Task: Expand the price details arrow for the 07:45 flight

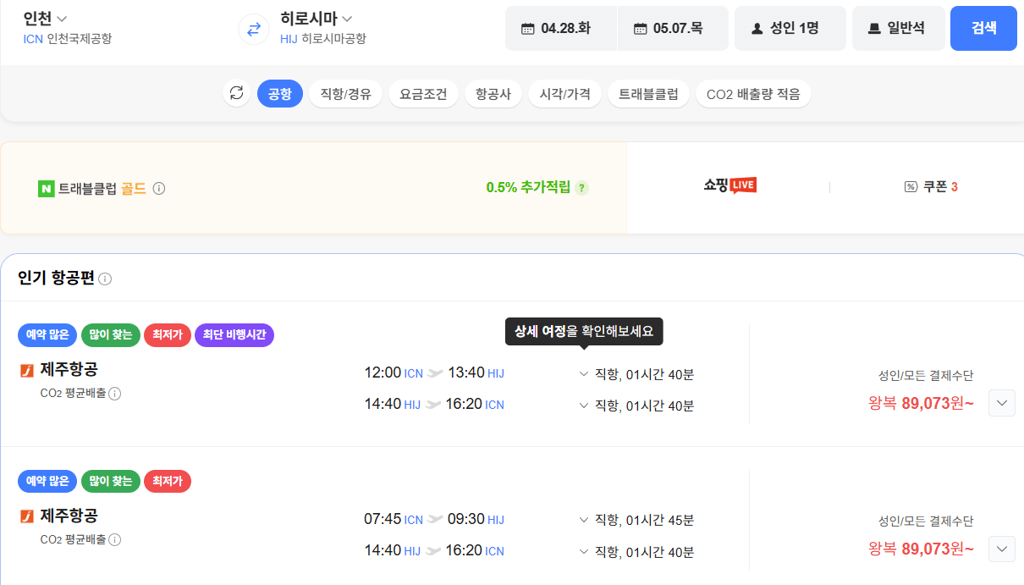Action: 1002,549
